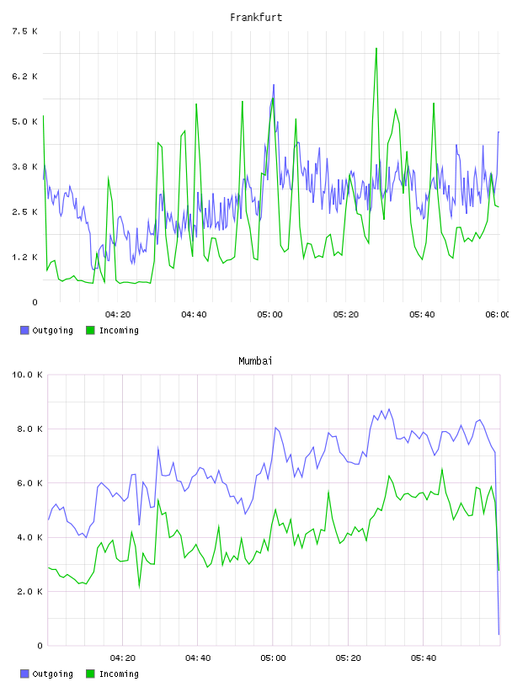The image size is (512, 687).
Task: Click the Incoming legend label under Frankfurt
Action: tap(119, 330)
